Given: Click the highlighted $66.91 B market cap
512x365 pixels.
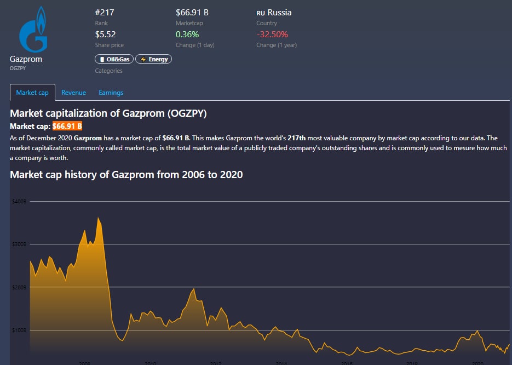Looking at the screenshot, I should pyautogui.click(x=67, y=126).
